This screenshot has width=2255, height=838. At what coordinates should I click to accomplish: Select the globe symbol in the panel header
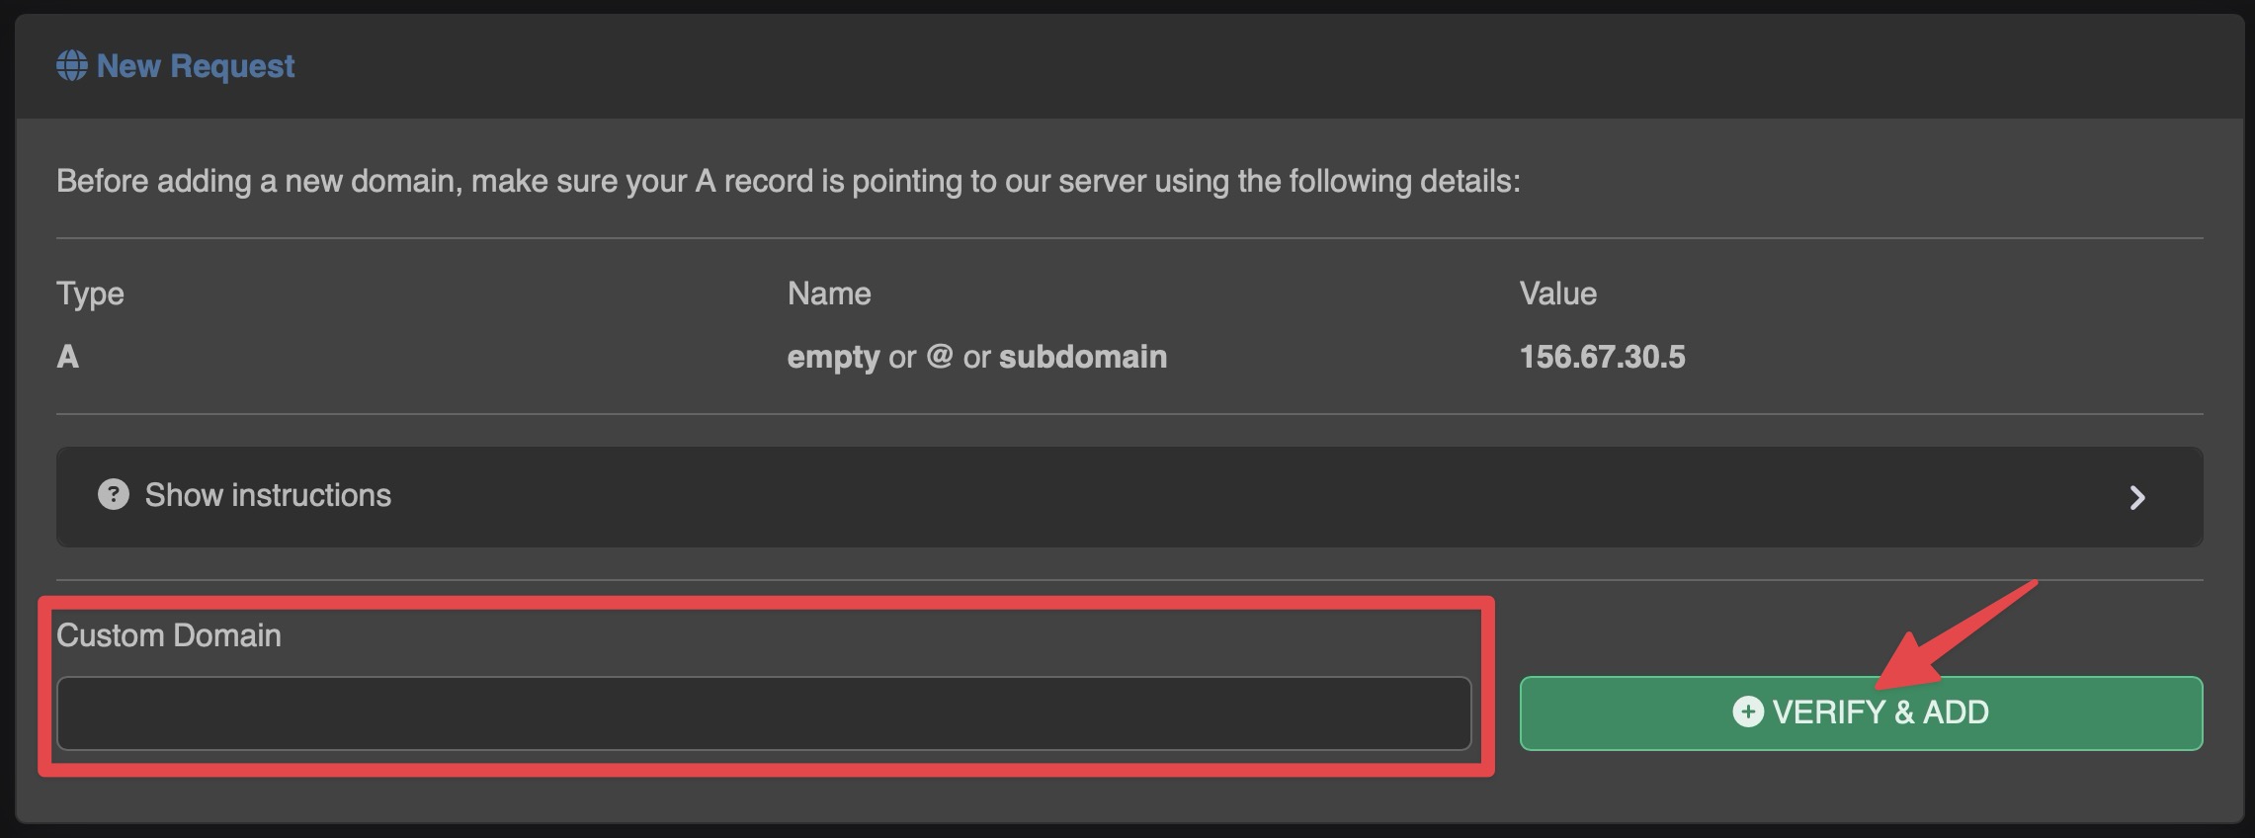(x=70, y=65)
